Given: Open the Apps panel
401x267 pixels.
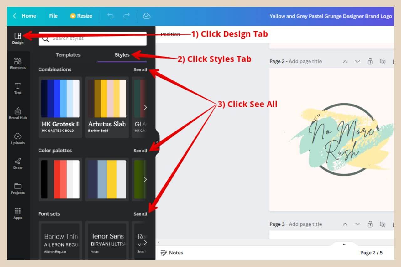Looking at the screenshot, I should (18, 213).
